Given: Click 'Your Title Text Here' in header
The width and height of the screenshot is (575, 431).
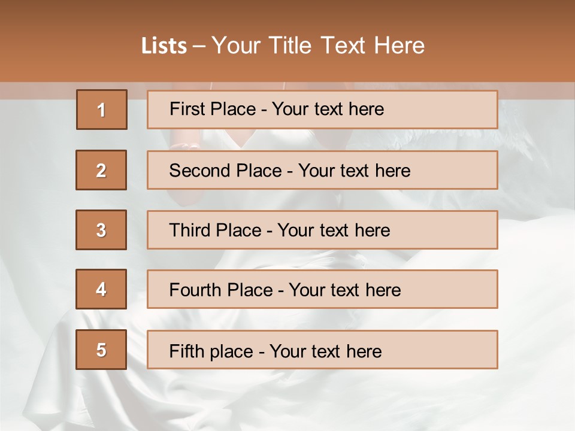Looking at the screenshot, I should pos(318,45).
